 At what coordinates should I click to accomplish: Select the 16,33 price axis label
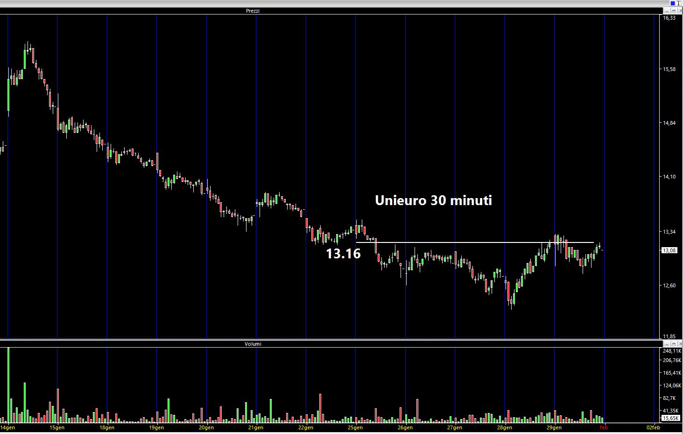click(669, 18)
